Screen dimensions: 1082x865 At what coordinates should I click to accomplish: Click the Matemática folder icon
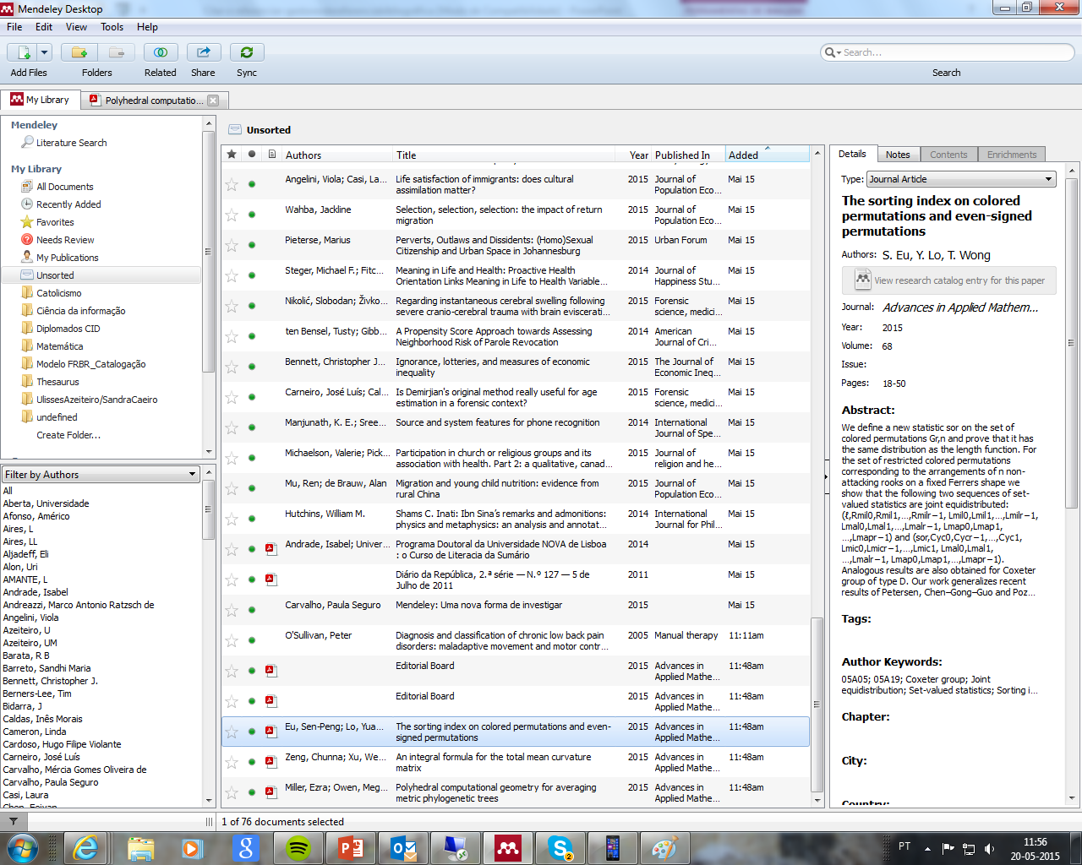(27, 346)
